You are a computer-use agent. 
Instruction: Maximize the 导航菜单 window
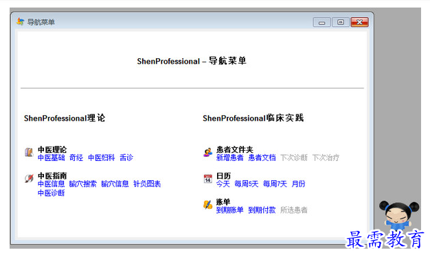coord(340,23)
